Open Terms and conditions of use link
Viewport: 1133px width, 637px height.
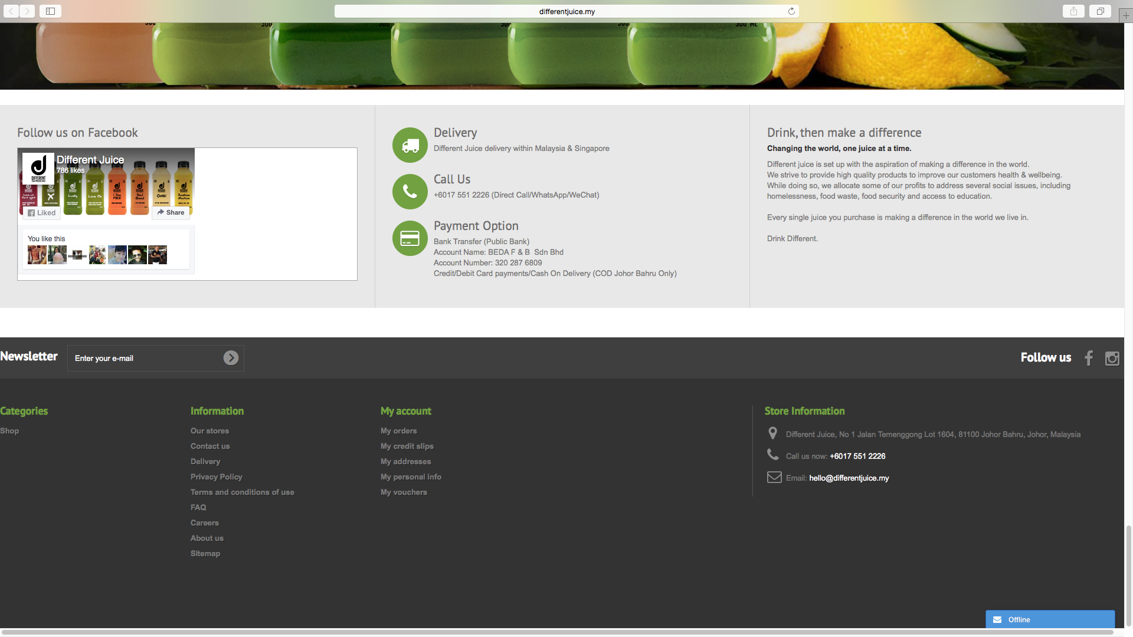pyautogui.click(x=243, y=492)
